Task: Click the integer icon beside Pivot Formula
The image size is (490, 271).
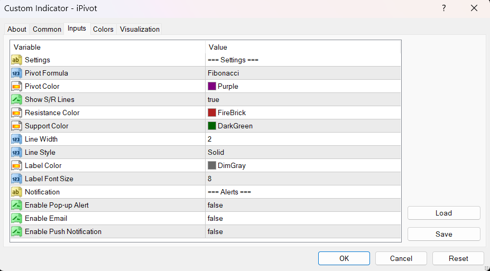Action: [16, 73]
